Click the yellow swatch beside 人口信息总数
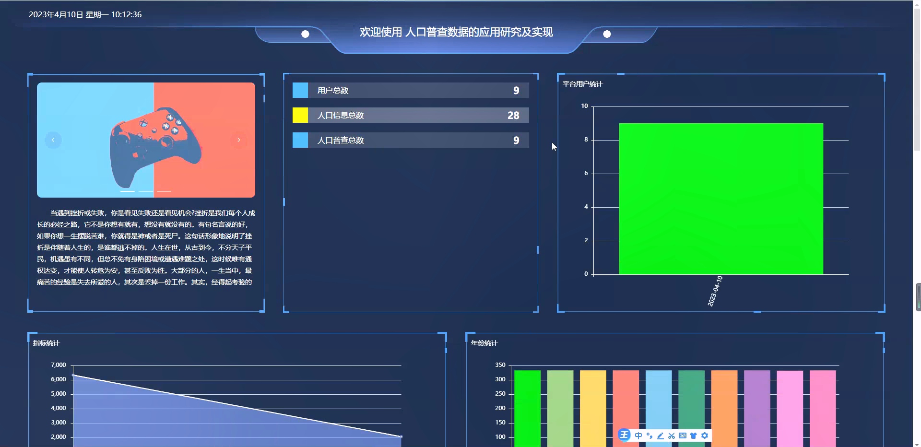Viewport: 921px width, 447px height. (300, 115)
